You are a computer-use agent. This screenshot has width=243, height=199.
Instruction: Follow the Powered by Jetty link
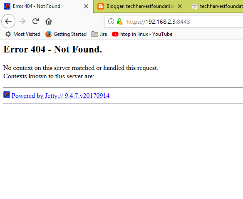tap(61, 96)
